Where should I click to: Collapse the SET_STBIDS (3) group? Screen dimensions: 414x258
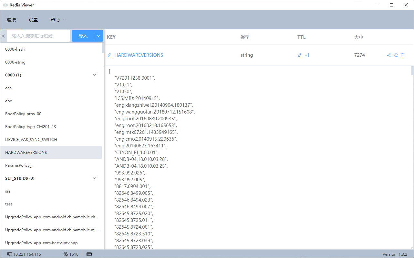point(95,178)
